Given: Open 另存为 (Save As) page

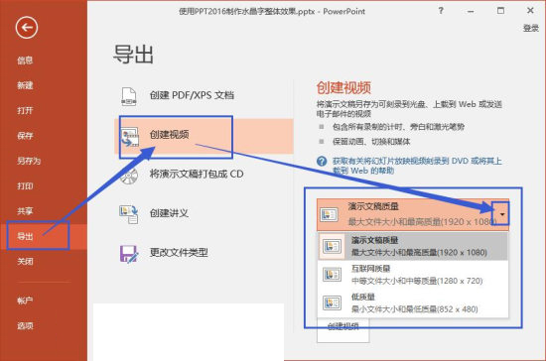Looking at the screenshot, I should pos(29,161).
